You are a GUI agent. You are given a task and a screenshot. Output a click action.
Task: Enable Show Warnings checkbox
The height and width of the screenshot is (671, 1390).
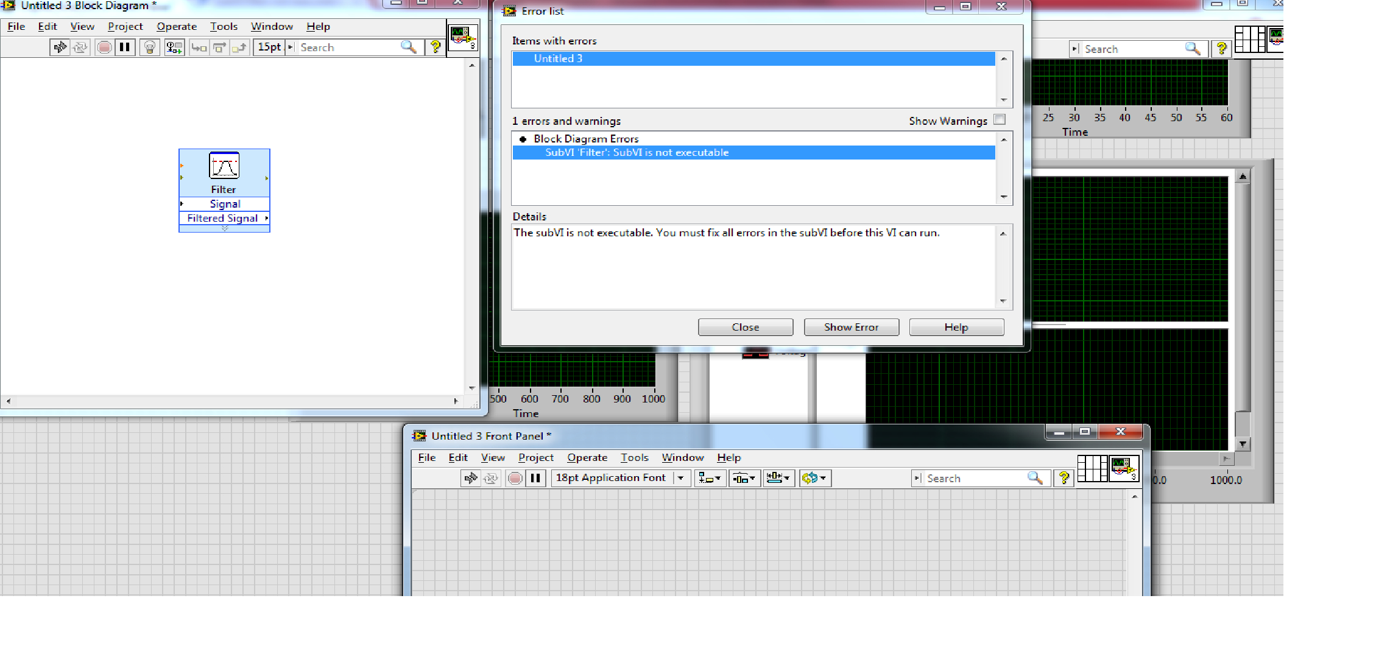[1000, 120]
